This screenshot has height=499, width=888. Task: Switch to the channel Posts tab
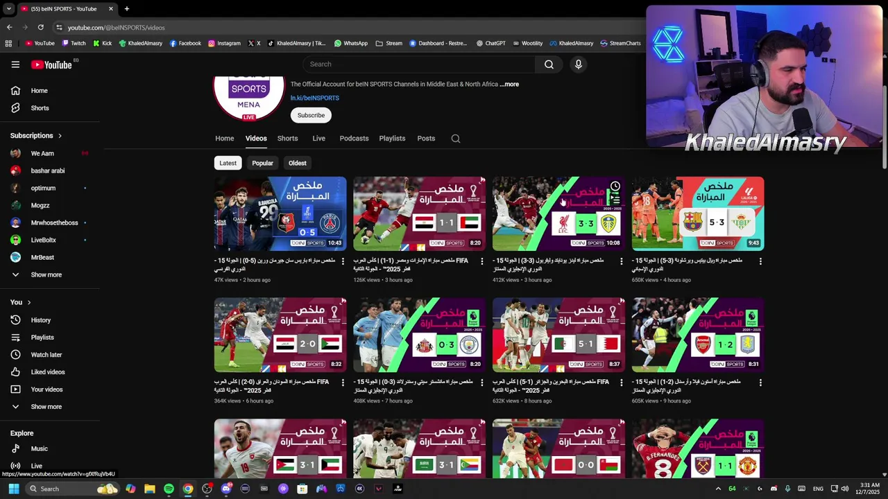click(x=426, y=139)
